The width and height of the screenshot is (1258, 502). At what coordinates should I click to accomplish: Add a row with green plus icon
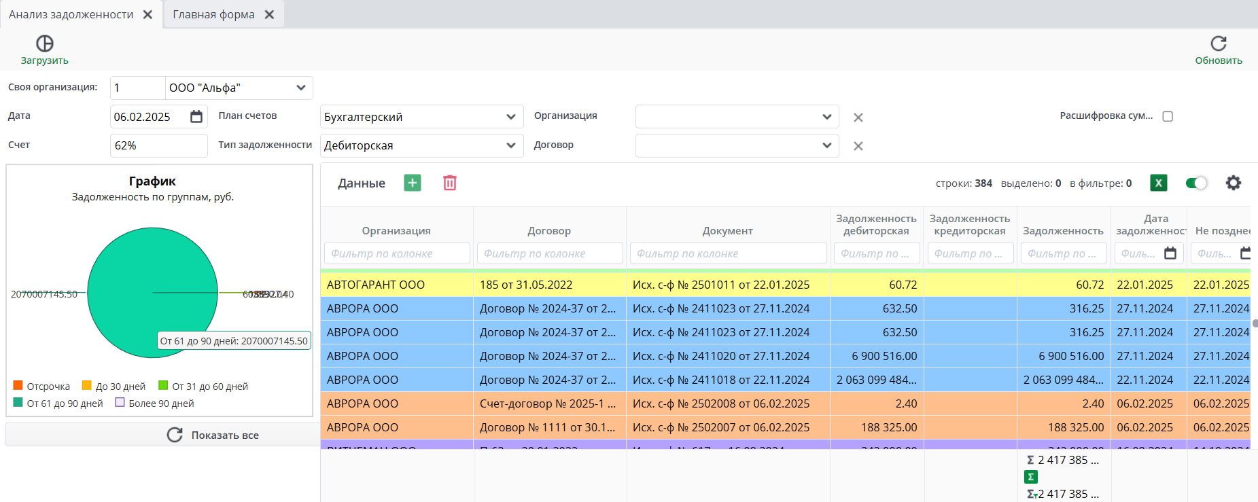412,183
